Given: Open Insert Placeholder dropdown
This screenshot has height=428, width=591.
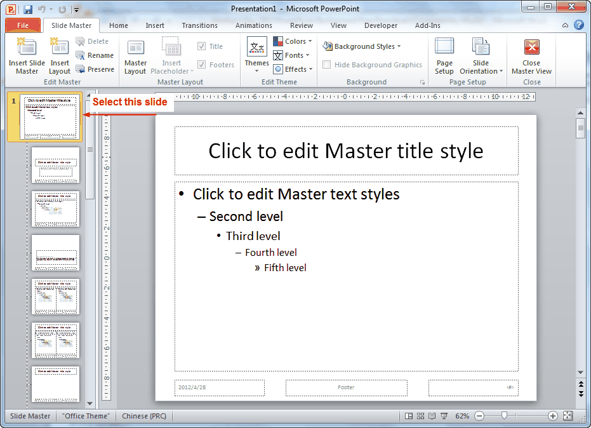Looking at the screenshot, I should (172, 56).
